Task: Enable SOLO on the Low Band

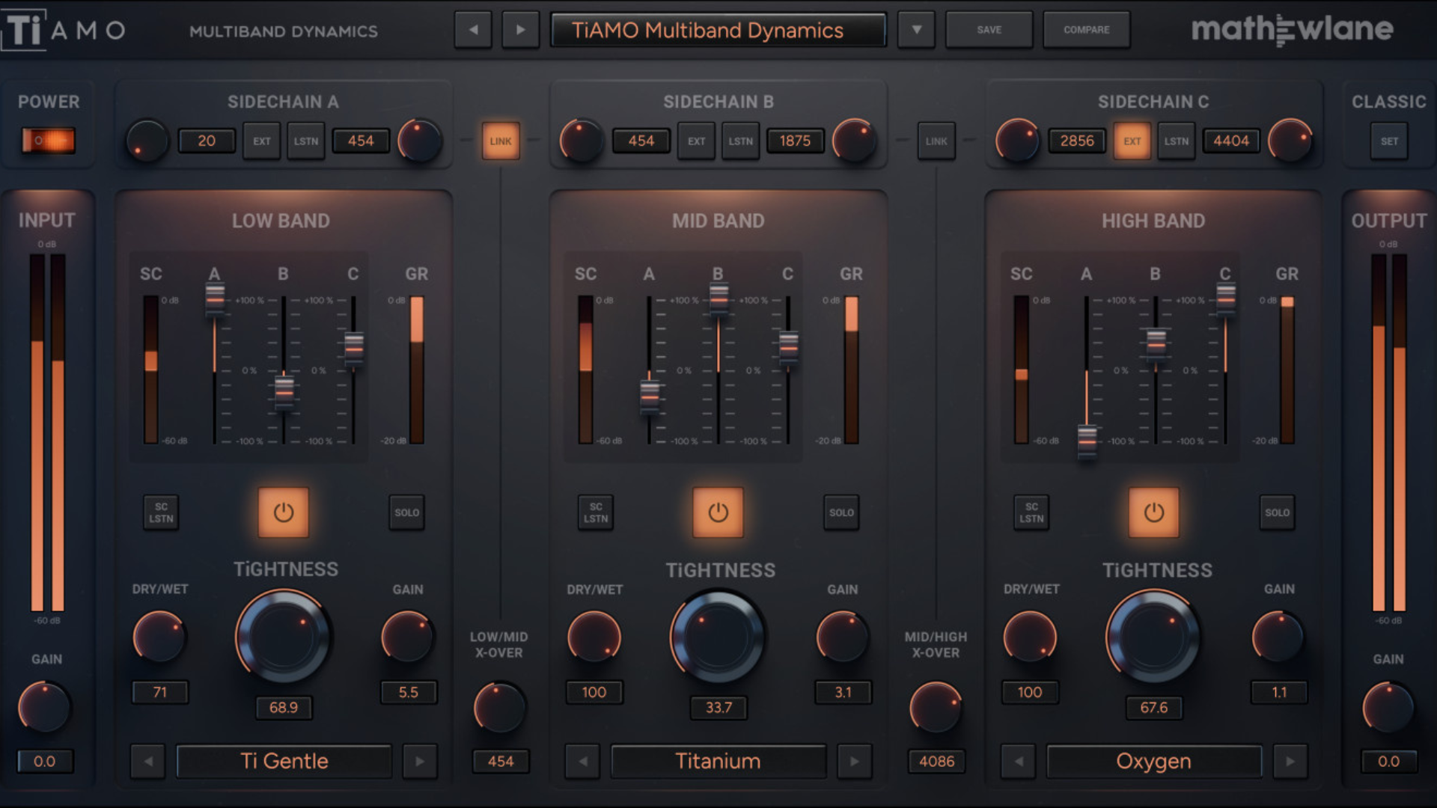Action: (407, 512)
